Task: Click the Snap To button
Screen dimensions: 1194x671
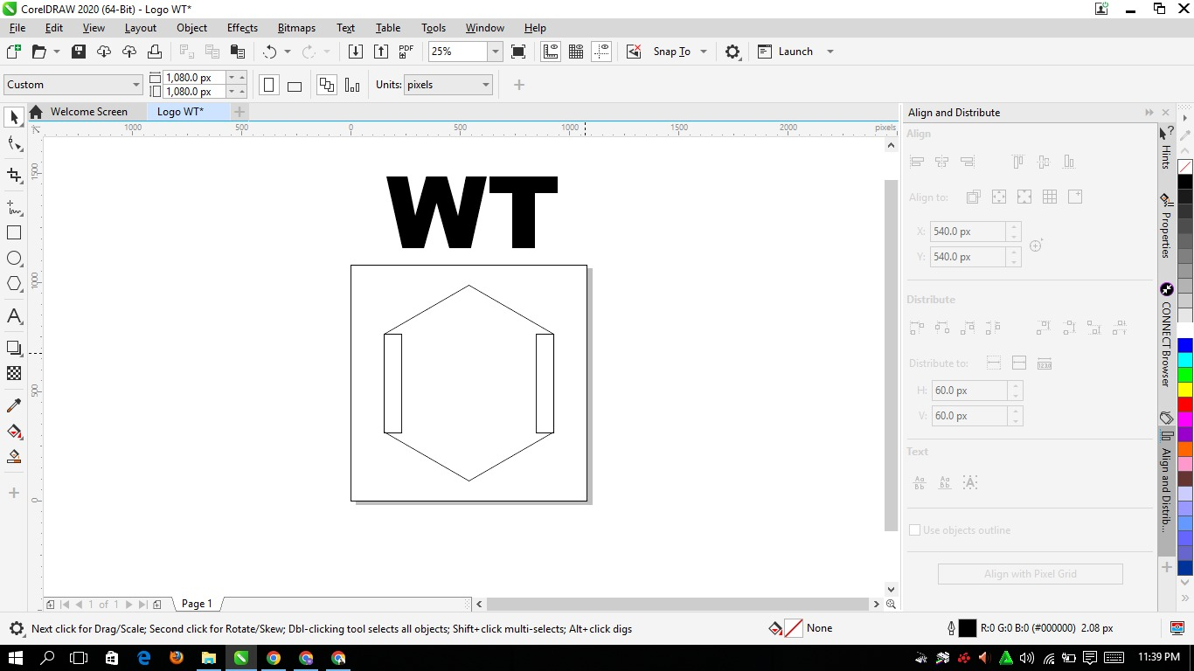Action: [x=671, y=52]
